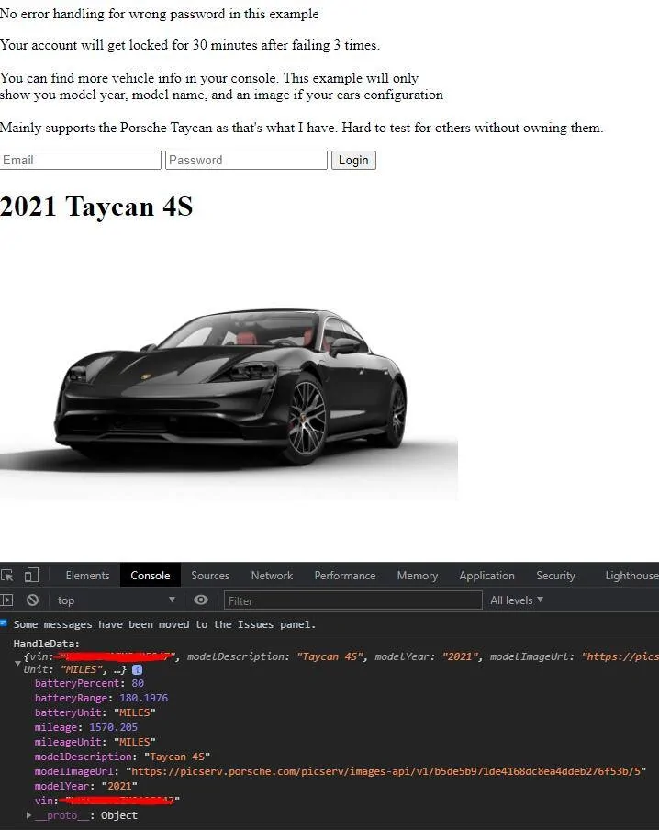This screenshot has height=830, width=659.
Task: Open the Application tab
Action: [486, 576]
